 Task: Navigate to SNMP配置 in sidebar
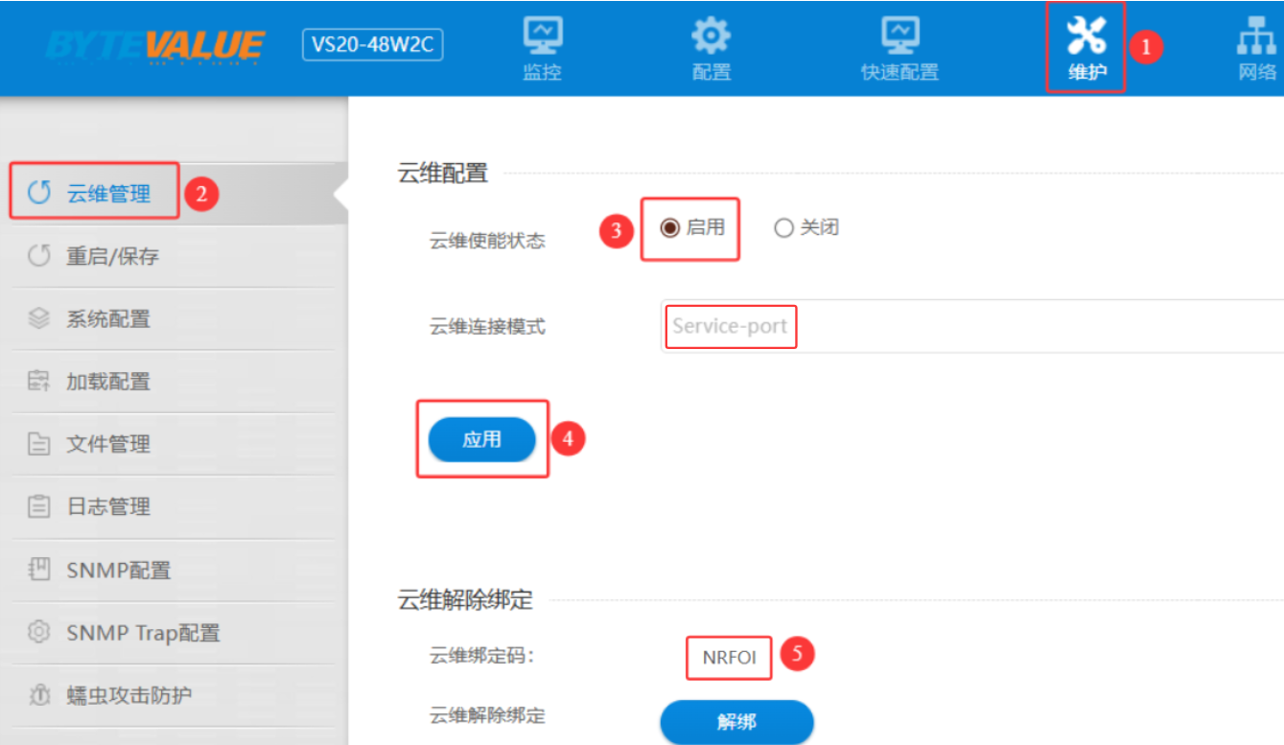[x=118, y=570]
